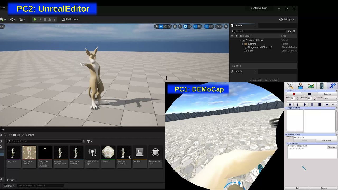Start Play-In-Editor with the green play button
Screen dimensions: 338x190
tap(35, 19)
